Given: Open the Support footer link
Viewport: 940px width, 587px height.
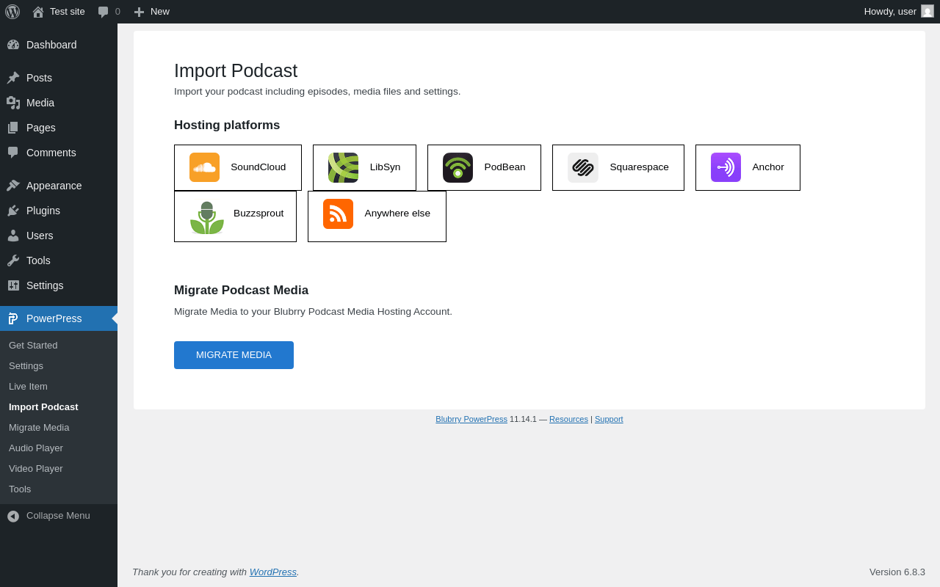Looking at the screenshot, I should coord(609,419).
